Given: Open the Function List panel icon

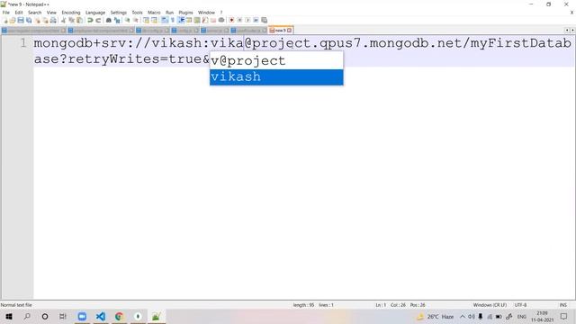Looking at the screenshot, I should coord(205,20).
